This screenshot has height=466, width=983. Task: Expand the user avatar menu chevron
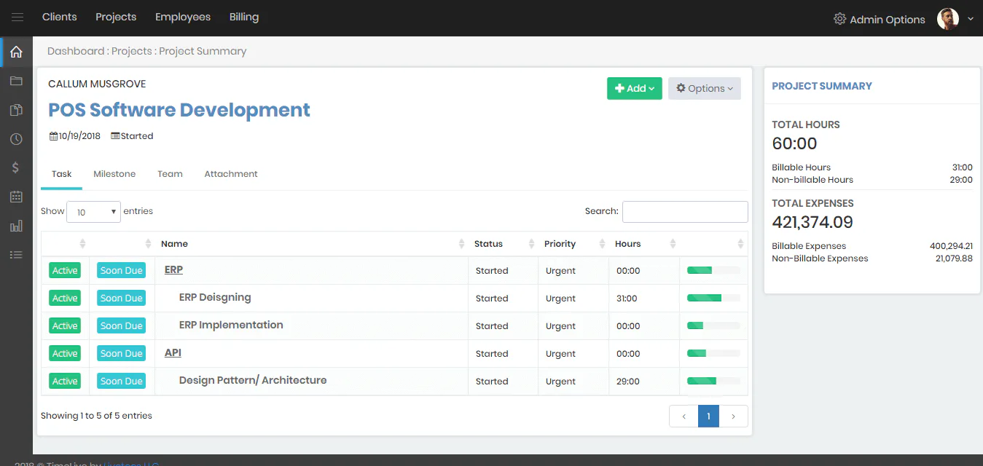pyautogui.click(x=971, y=20)
